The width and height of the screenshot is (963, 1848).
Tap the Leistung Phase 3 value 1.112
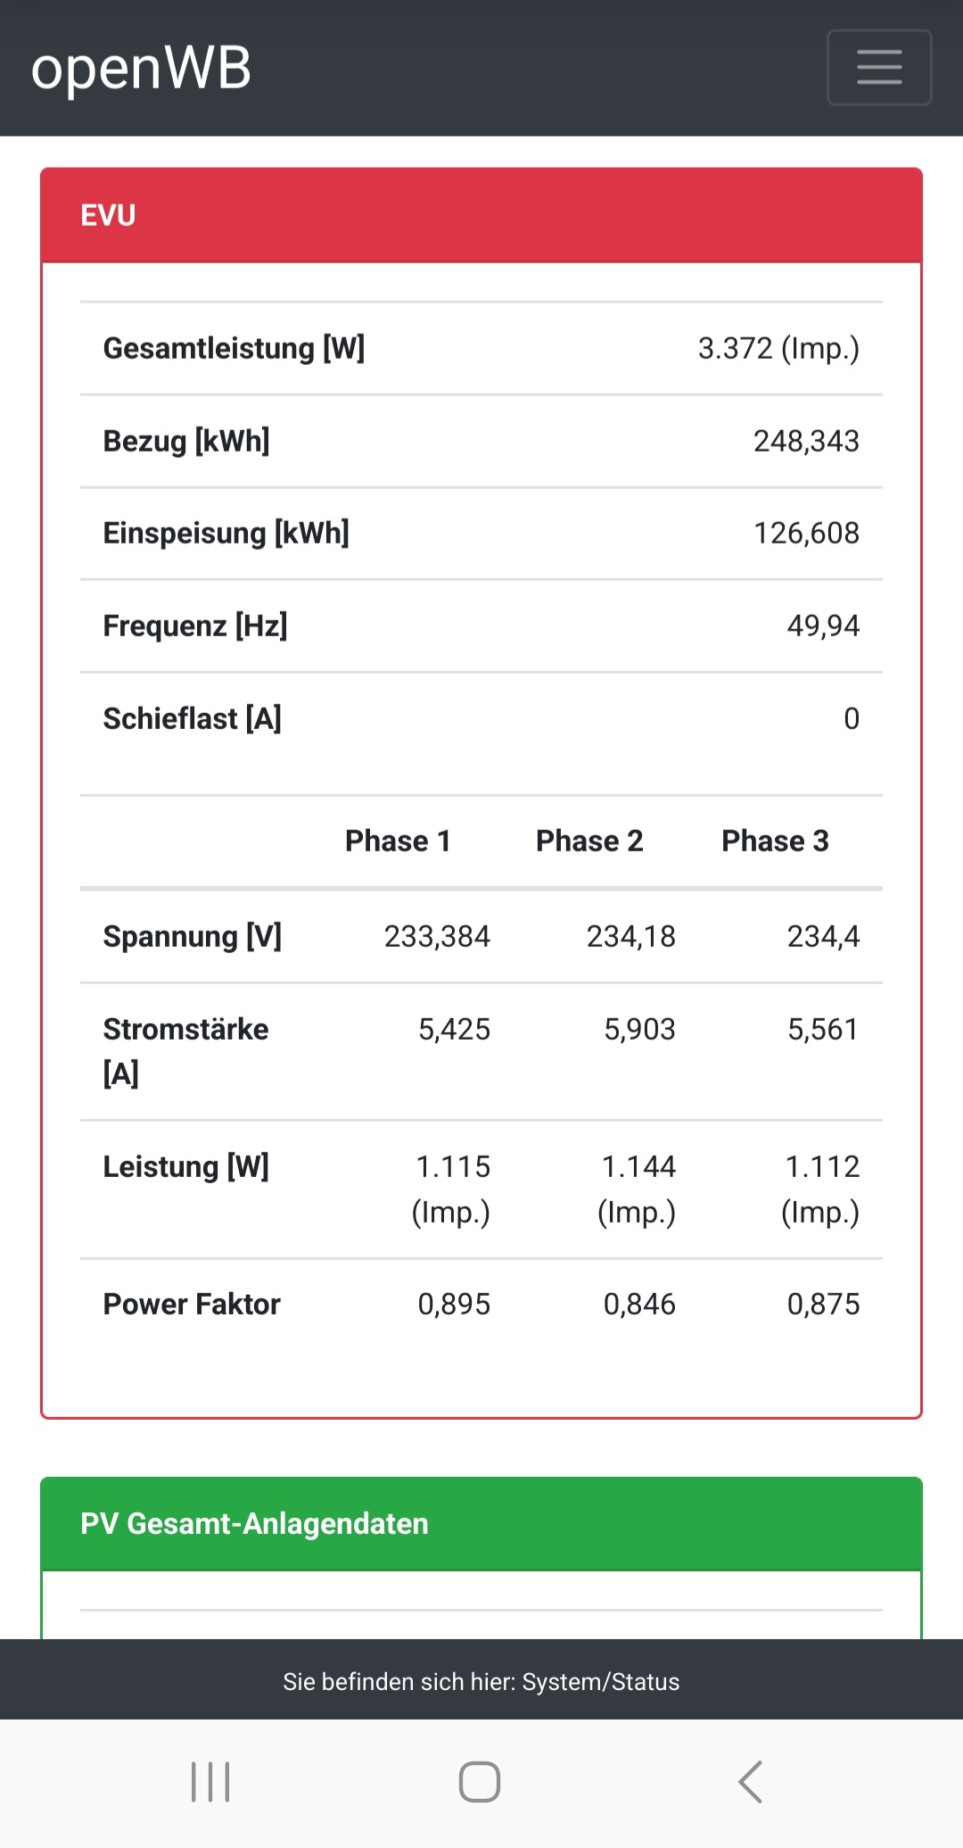coord(821,1167)
